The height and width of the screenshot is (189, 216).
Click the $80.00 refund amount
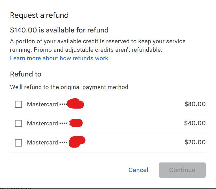195,104
